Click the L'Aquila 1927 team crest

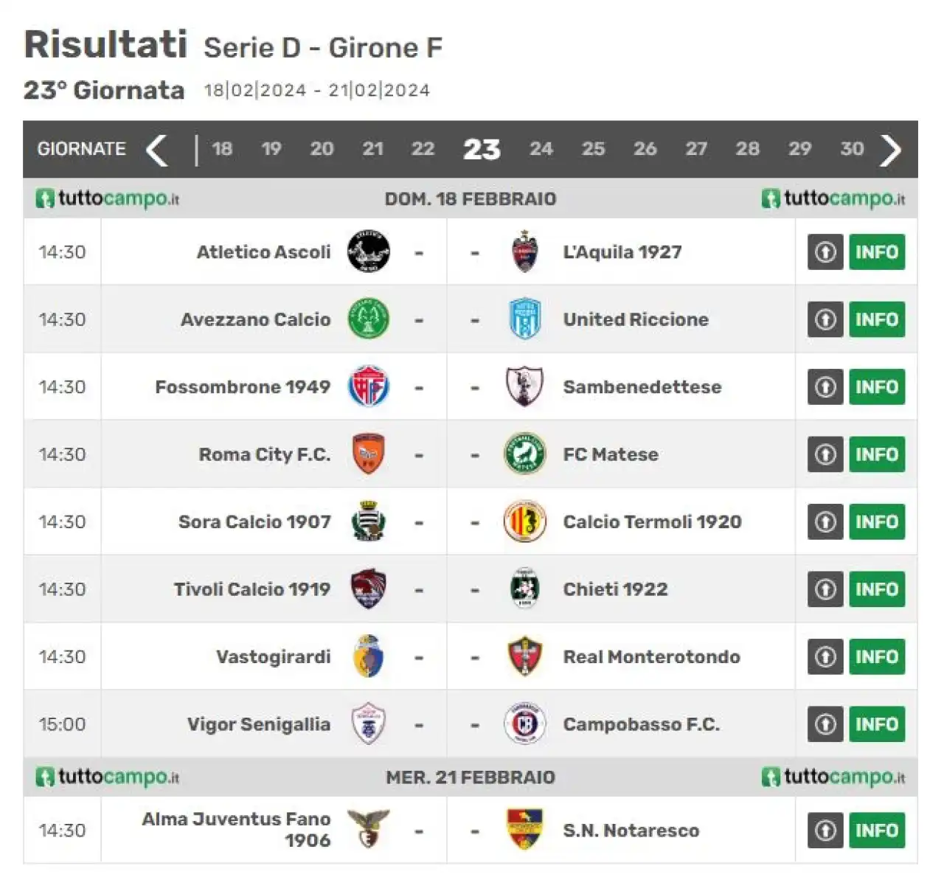tap(524, 252)
